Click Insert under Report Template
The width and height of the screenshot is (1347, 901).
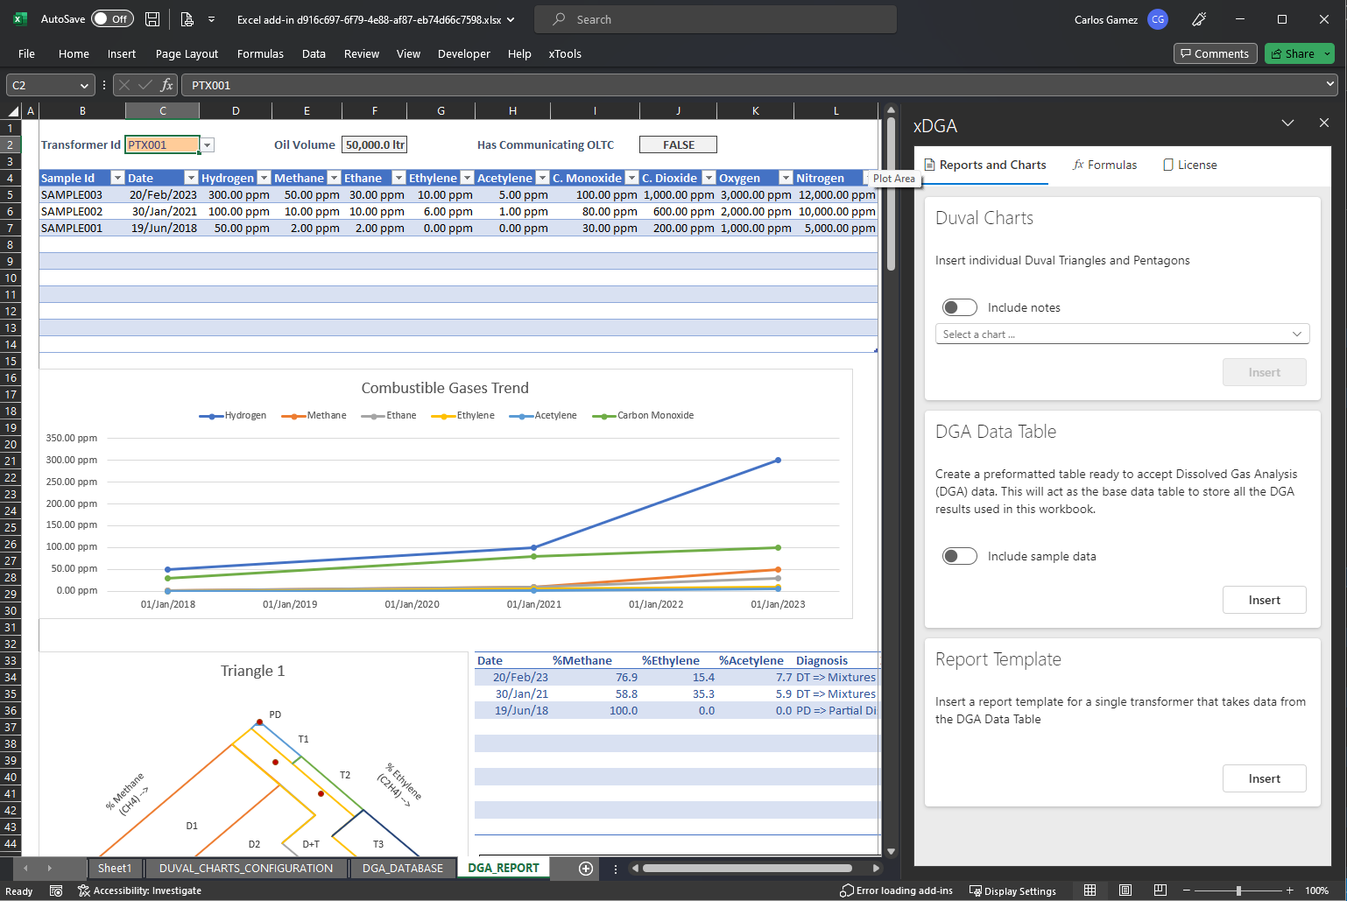[x=1264, y=778]
